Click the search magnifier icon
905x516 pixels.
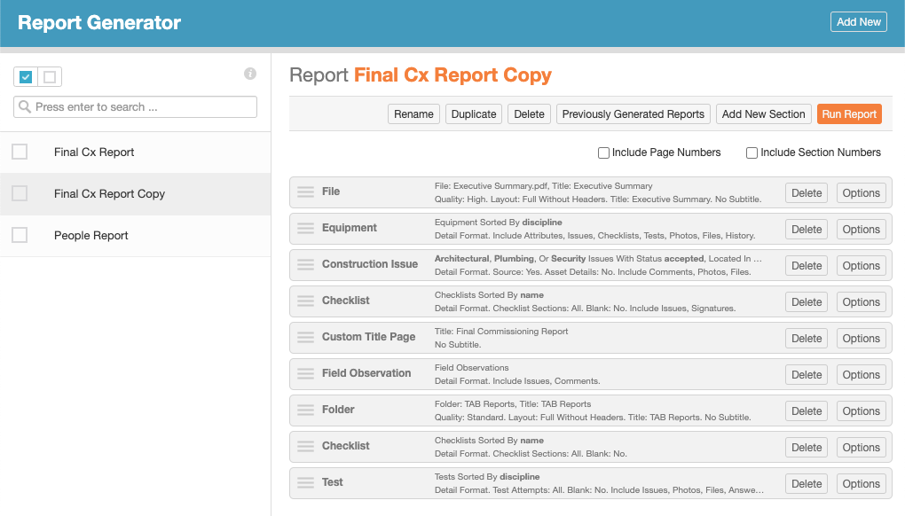pyautogui.click(x=25, y=106)
